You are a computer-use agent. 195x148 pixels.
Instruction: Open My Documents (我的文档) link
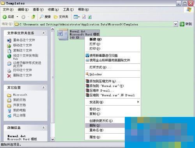point(19,100)
